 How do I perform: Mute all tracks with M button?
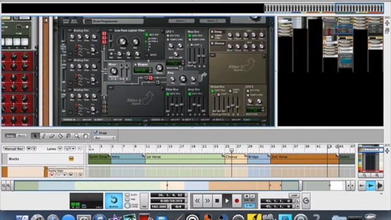29,148
